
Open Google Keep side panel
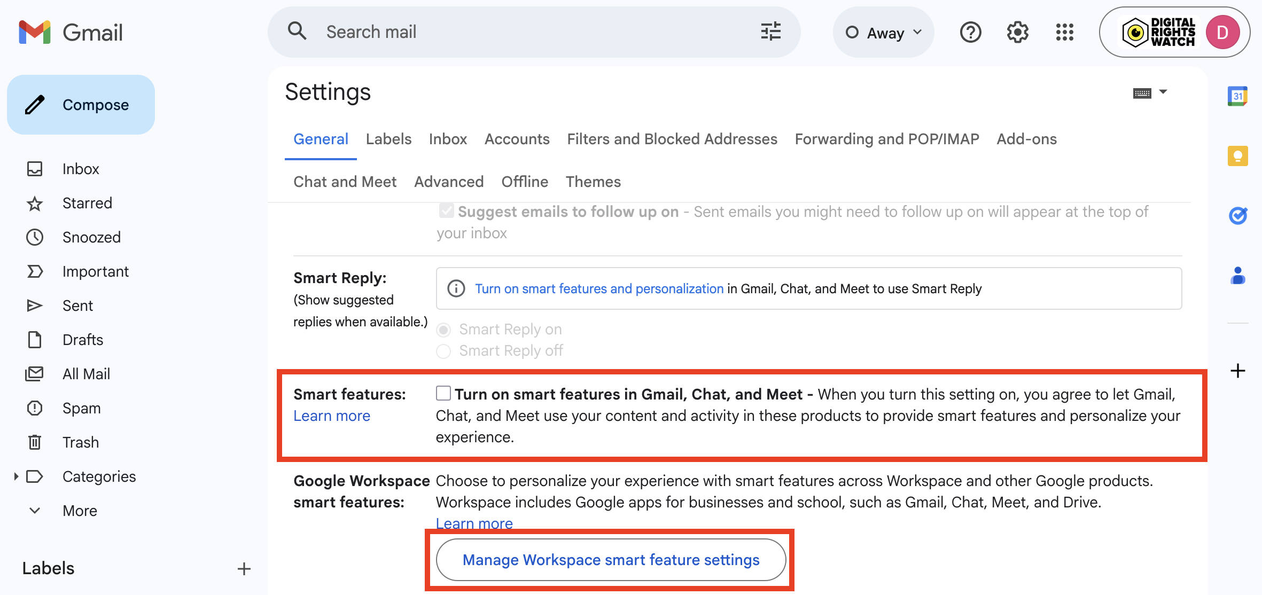click(x=1237, y=156)
